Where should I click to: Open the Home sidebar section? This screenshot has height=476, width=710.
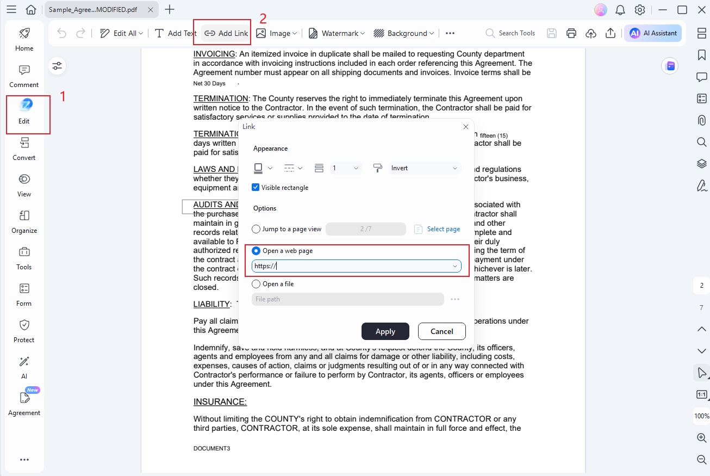tap(24, 40)
